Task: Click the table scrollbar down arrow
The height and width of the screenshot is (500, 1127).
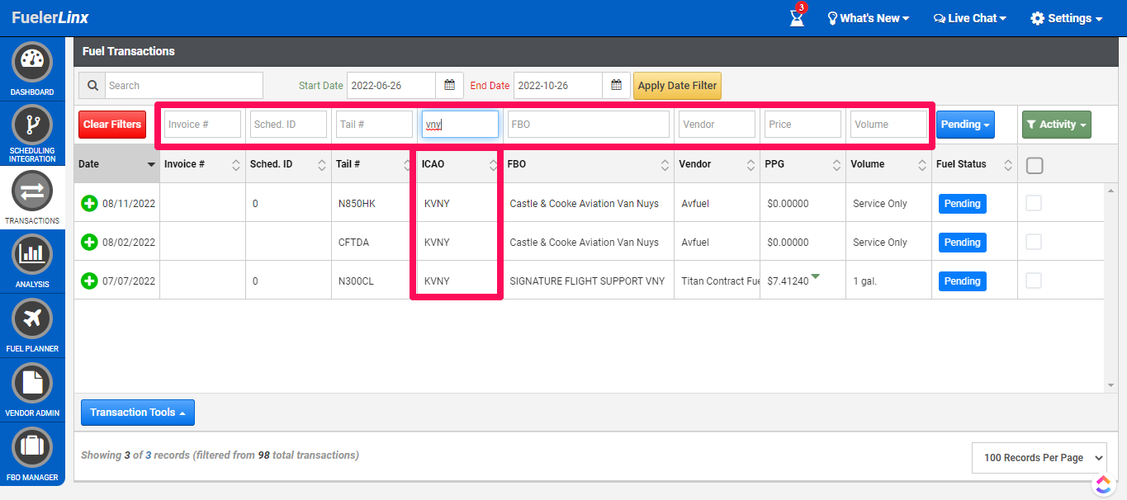Action: [x=1110, y=385]
